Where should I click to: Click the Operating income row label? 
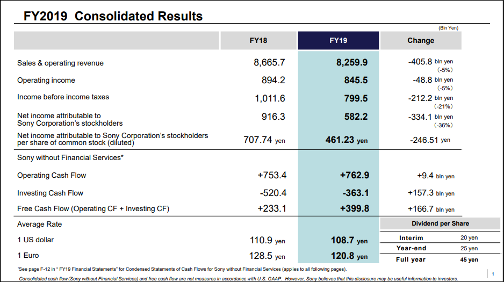(46, 80)
